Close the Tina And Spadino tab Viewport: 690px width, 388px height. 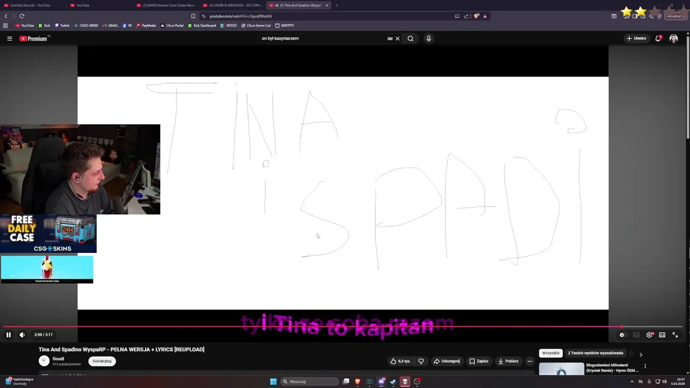327,5
